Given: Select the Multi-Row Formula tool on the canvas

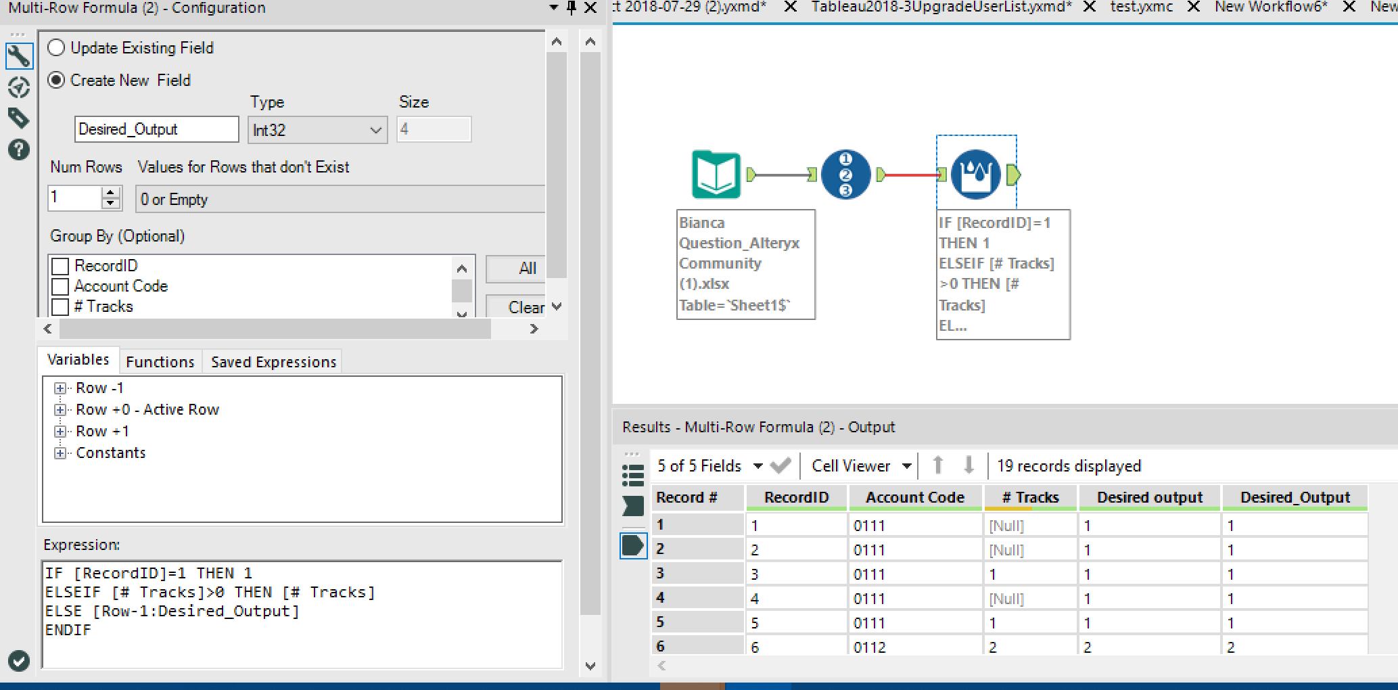Looking at the screenshot, I should pos(977,174).
